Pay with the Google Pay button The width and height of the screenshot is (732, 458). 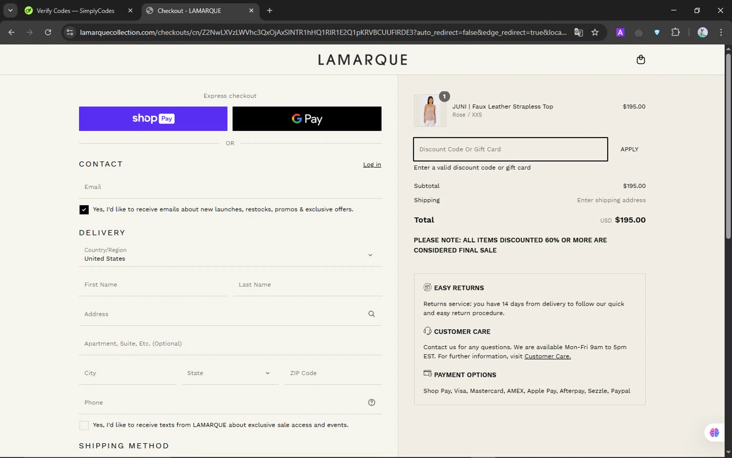coord(307,119)
